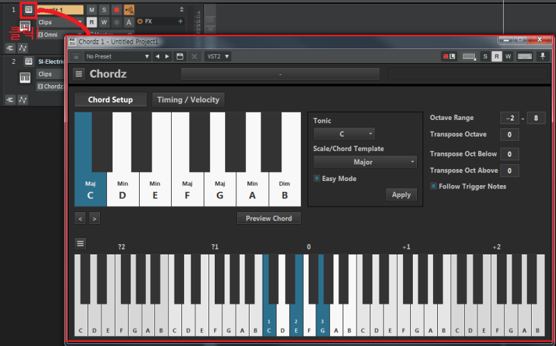The image size is (556, 346).
Task: Click the Preview Chord button
Action: (269, 218)
